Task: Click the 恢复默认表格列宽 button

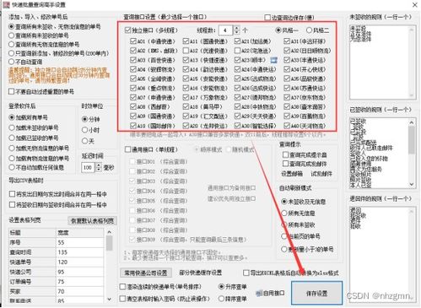Action: tap(92, 221)
